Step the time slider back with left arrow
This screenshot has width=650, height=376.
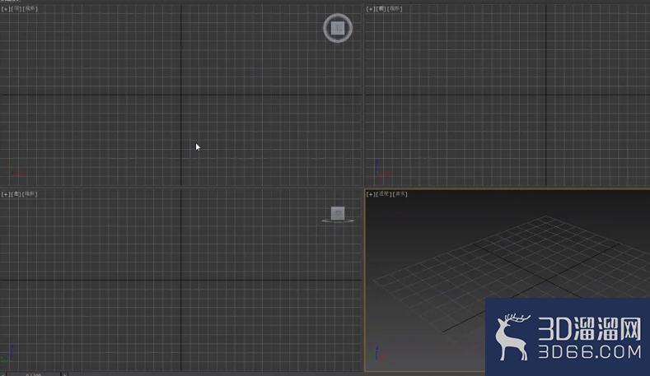(2, 374)
